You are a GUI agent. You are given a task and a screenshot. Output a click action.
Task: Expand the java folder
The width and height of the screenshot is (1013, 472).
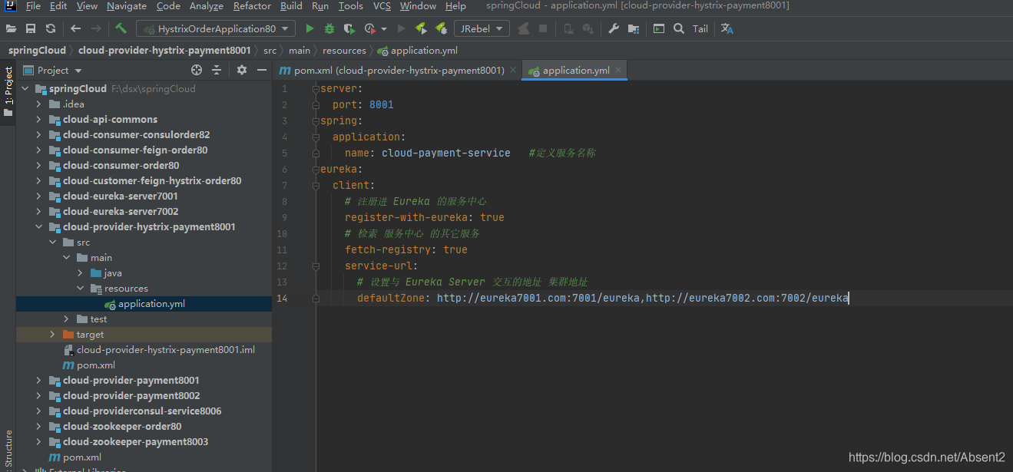(x=81, y=273)
